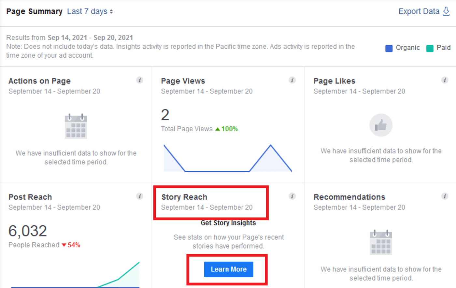Screen dimensions: 456x288
Task: Click the Page Views line chart
Action: click(227, 159)
